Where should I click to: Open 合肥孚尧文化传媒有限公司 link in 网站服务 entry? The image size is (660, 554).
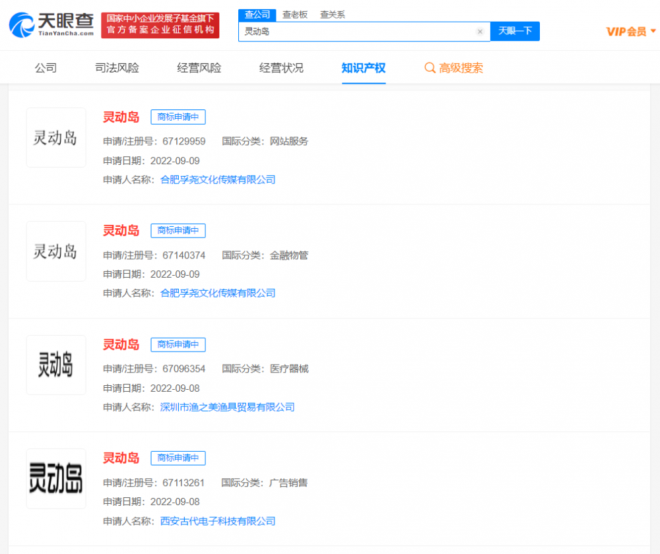[x=218, y=179]
